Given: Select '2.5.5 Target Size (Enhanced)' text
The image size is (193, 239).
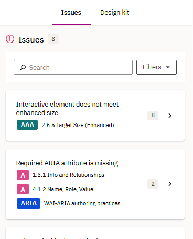Looking at the screenshot, I should [78, 125].
